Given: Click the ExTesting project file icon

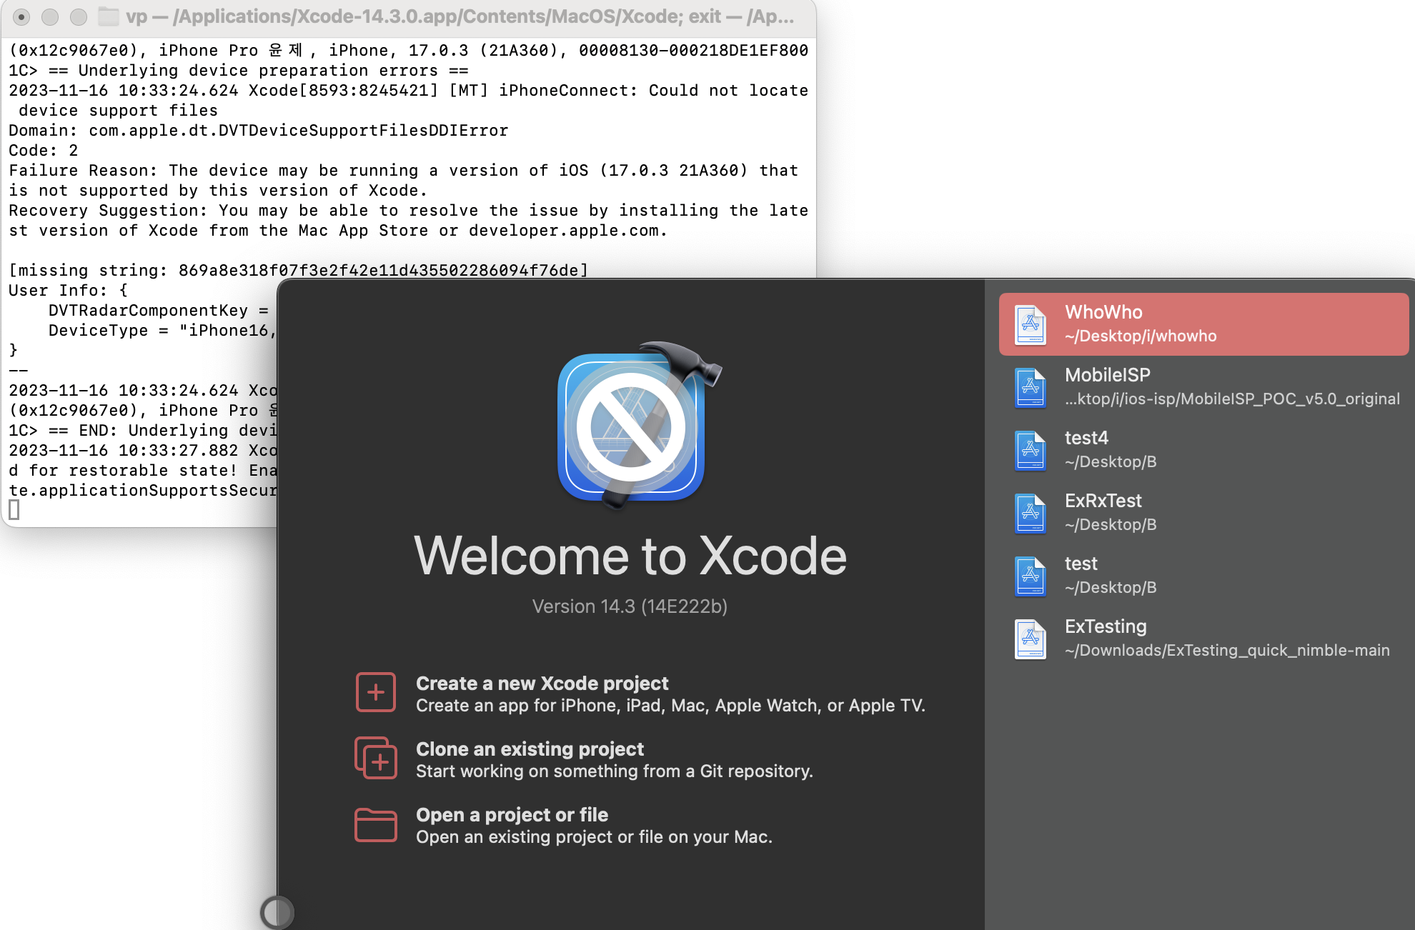Looking at the screenshot, I should tap(1030, 639).
